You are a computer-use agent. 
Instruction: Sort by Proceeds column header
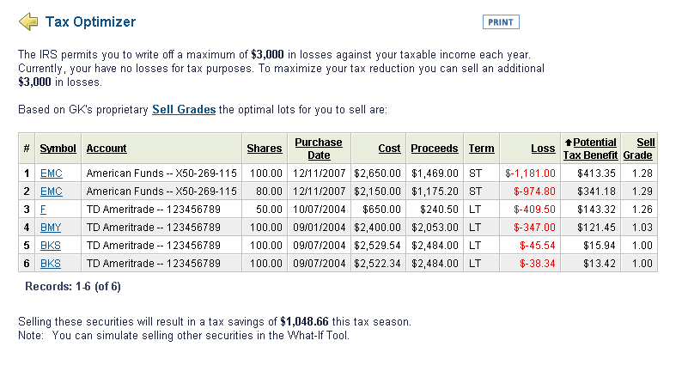(x=435, y=149)
